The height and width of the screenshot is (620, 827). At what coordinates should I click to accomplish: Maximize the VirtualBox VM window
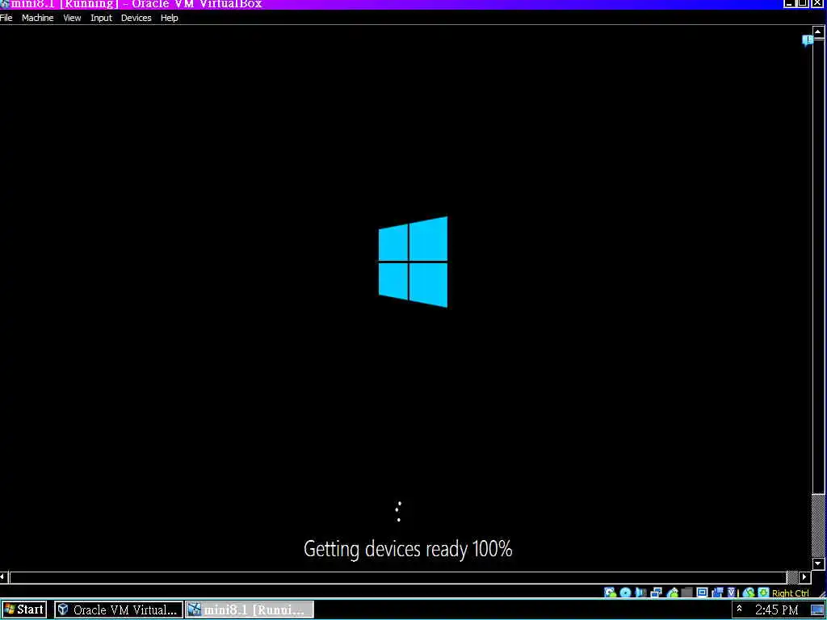click(x=802, y=4)
